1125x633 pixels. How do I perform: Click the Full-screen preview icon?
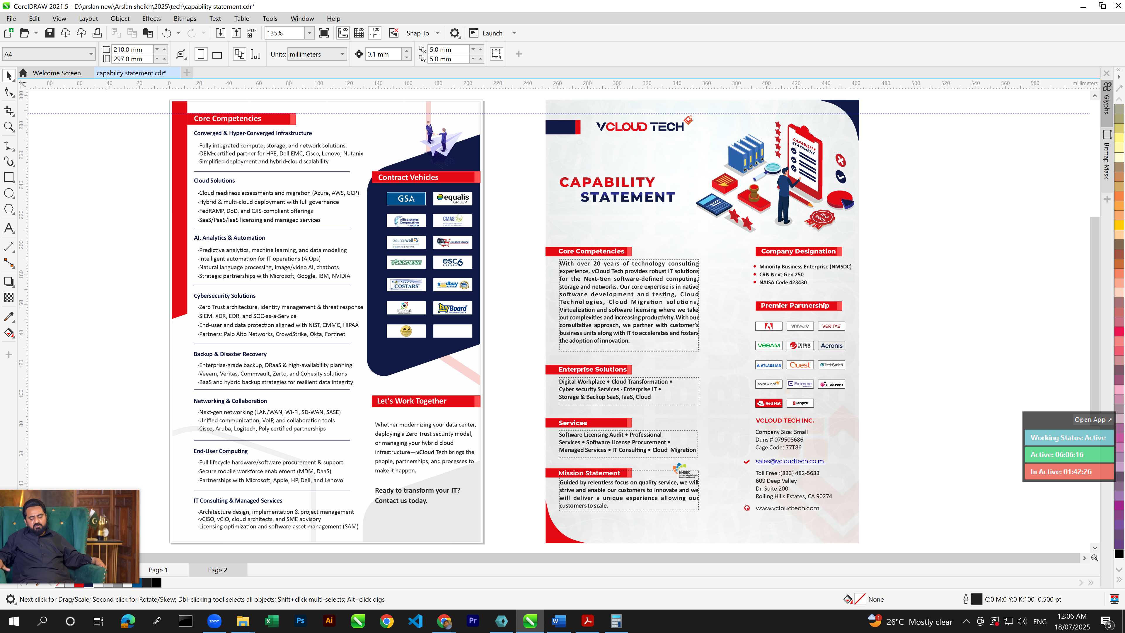point(324,33)
